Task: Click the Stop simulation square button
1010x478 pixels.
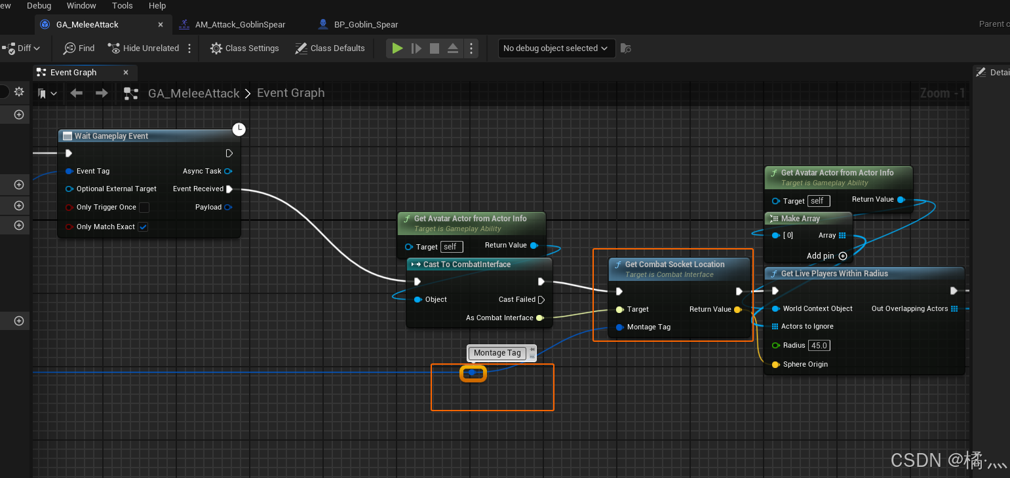Action: (x=435, y=48)
